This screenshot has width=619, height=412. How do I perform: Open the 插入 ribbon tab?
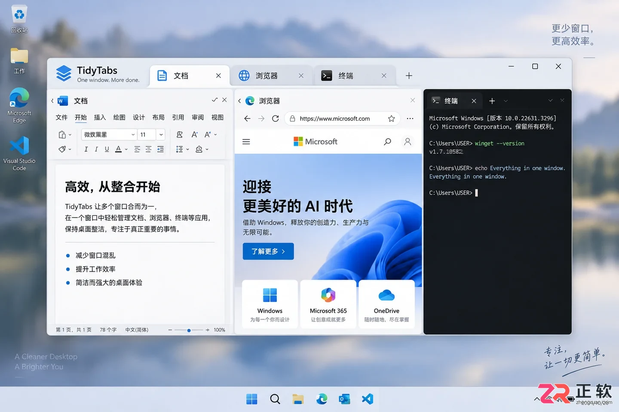coord(100,118)
